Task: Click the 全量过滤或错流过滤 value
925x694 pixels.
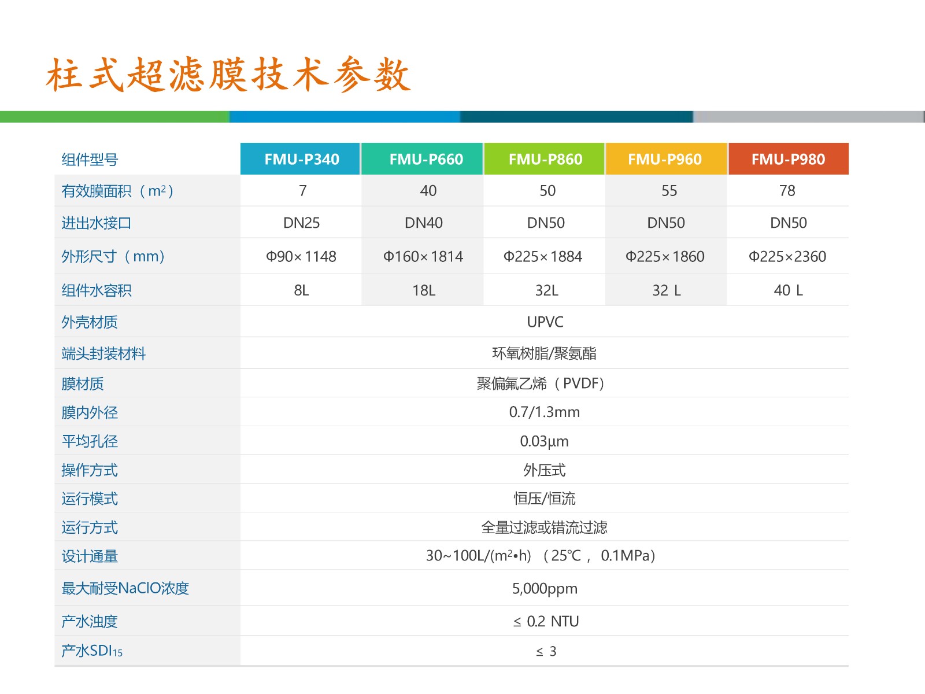Action: tap(544, 527)
